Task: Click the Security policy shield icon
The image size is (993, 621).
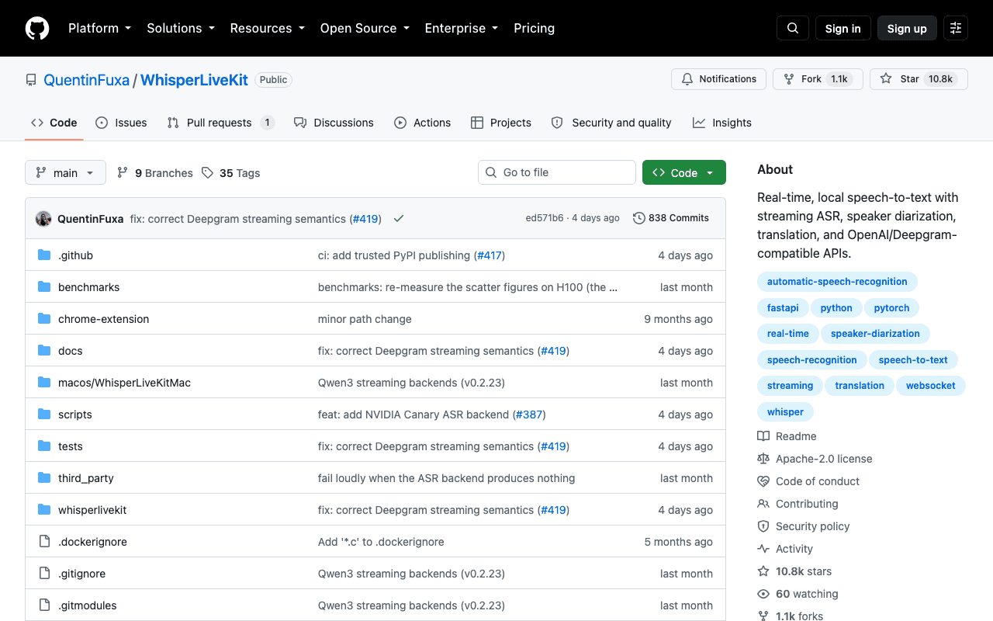Action: click(x=763, y=526)
